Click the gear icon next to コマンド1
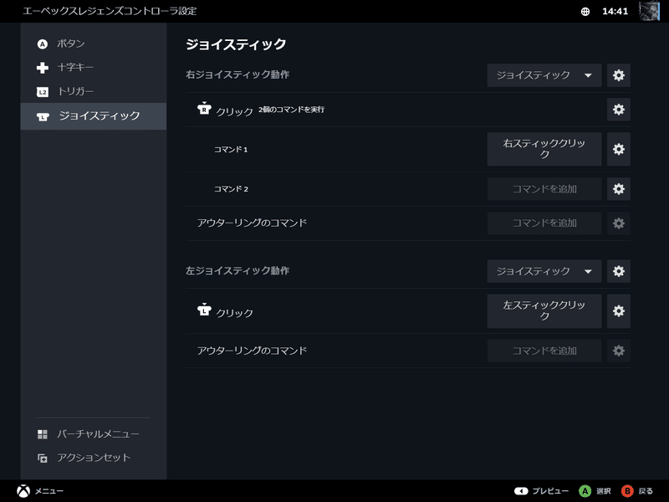 [x=618, y=149]
